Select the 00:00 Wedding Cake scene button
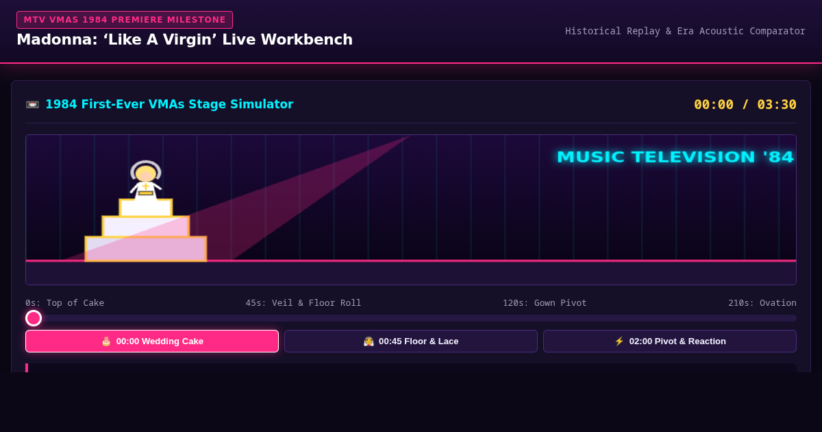 pos(152,341)
